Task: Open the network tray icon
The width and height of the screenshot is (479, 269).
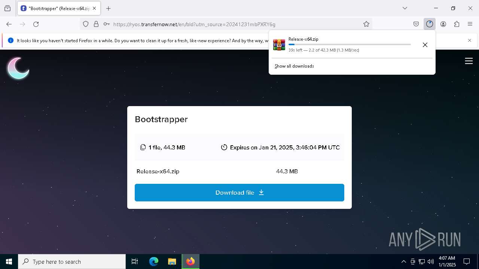Action: pos(422,262)
